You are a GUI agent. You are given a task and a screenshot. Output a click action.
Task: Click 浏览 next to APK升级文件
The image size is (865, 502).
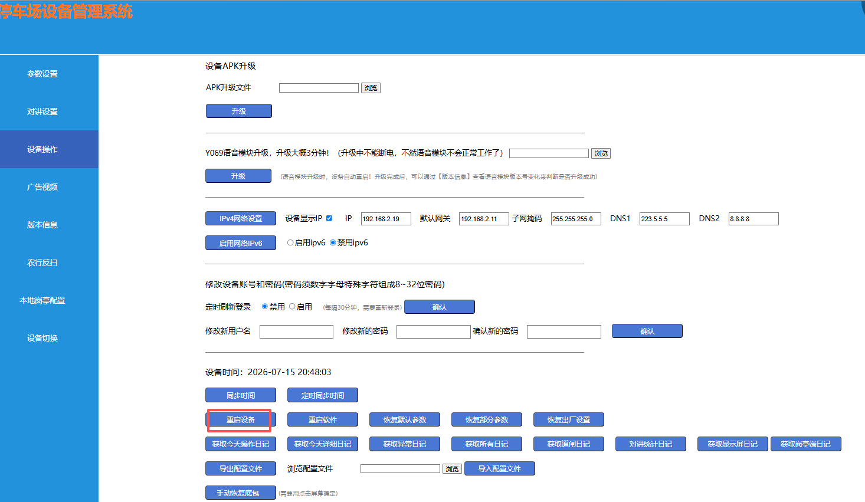(371, 88)
